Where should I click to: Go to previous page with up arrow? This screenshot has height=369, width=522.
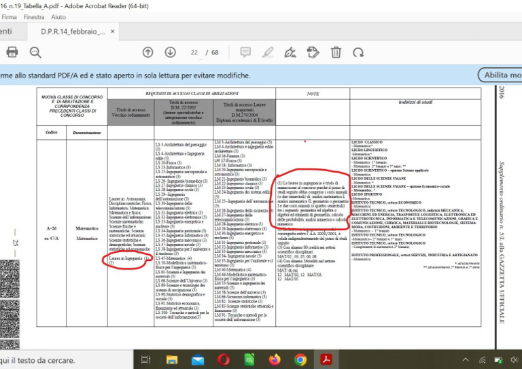(x=148, y=52)
